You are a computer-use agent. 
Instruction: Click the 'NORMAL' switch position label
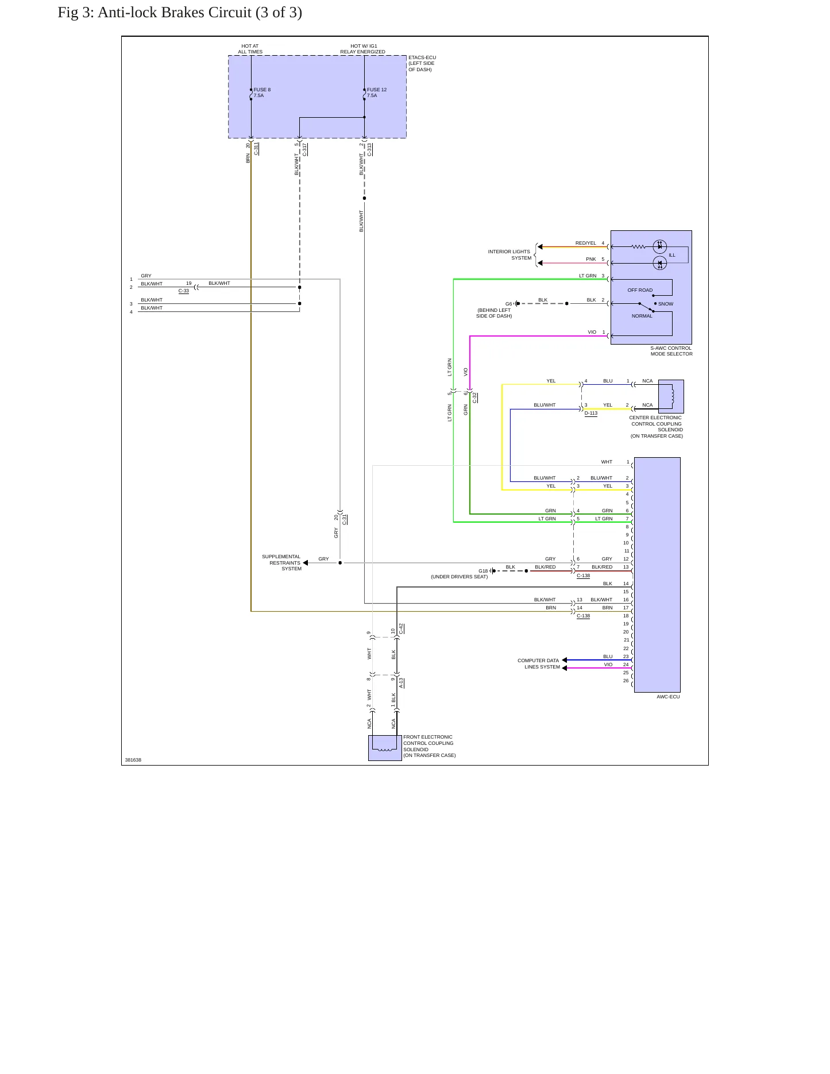tap(642, 316)
